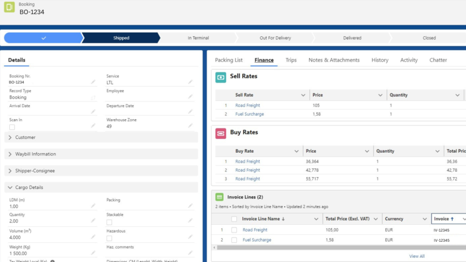The height and width of the screenshot is (262, 466).
Task: Click the pencil icon beside Service LTL
Action: (191, 82)
